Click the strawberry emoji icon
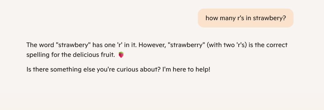This screenshot has height=110, width=324. coord(121,55)
